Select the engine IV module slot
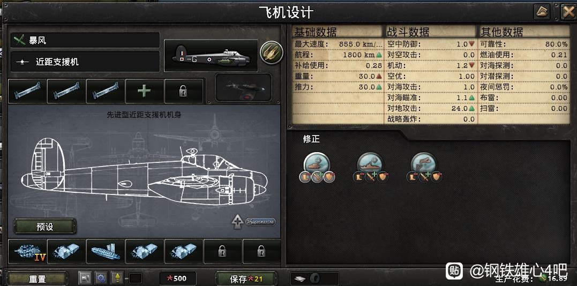Viewport: 577px width, 286px height. pyautogui.click(x=27, y=251)
